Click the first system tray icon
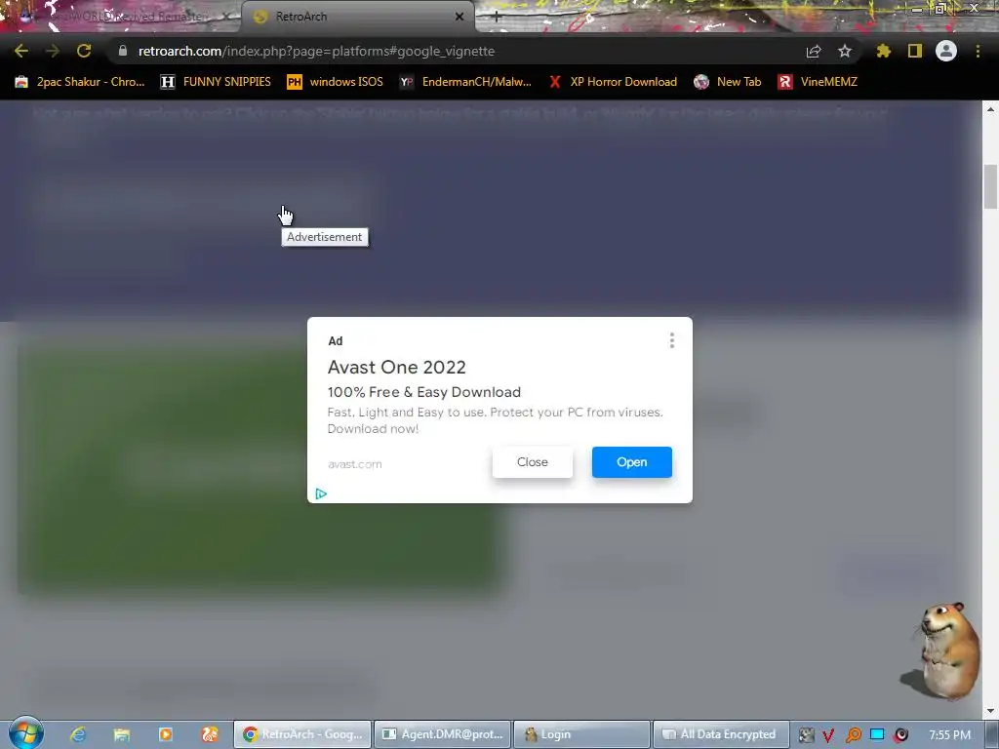Screen dimensions: 999x749 pyautogui.click(x=806, y=735)
